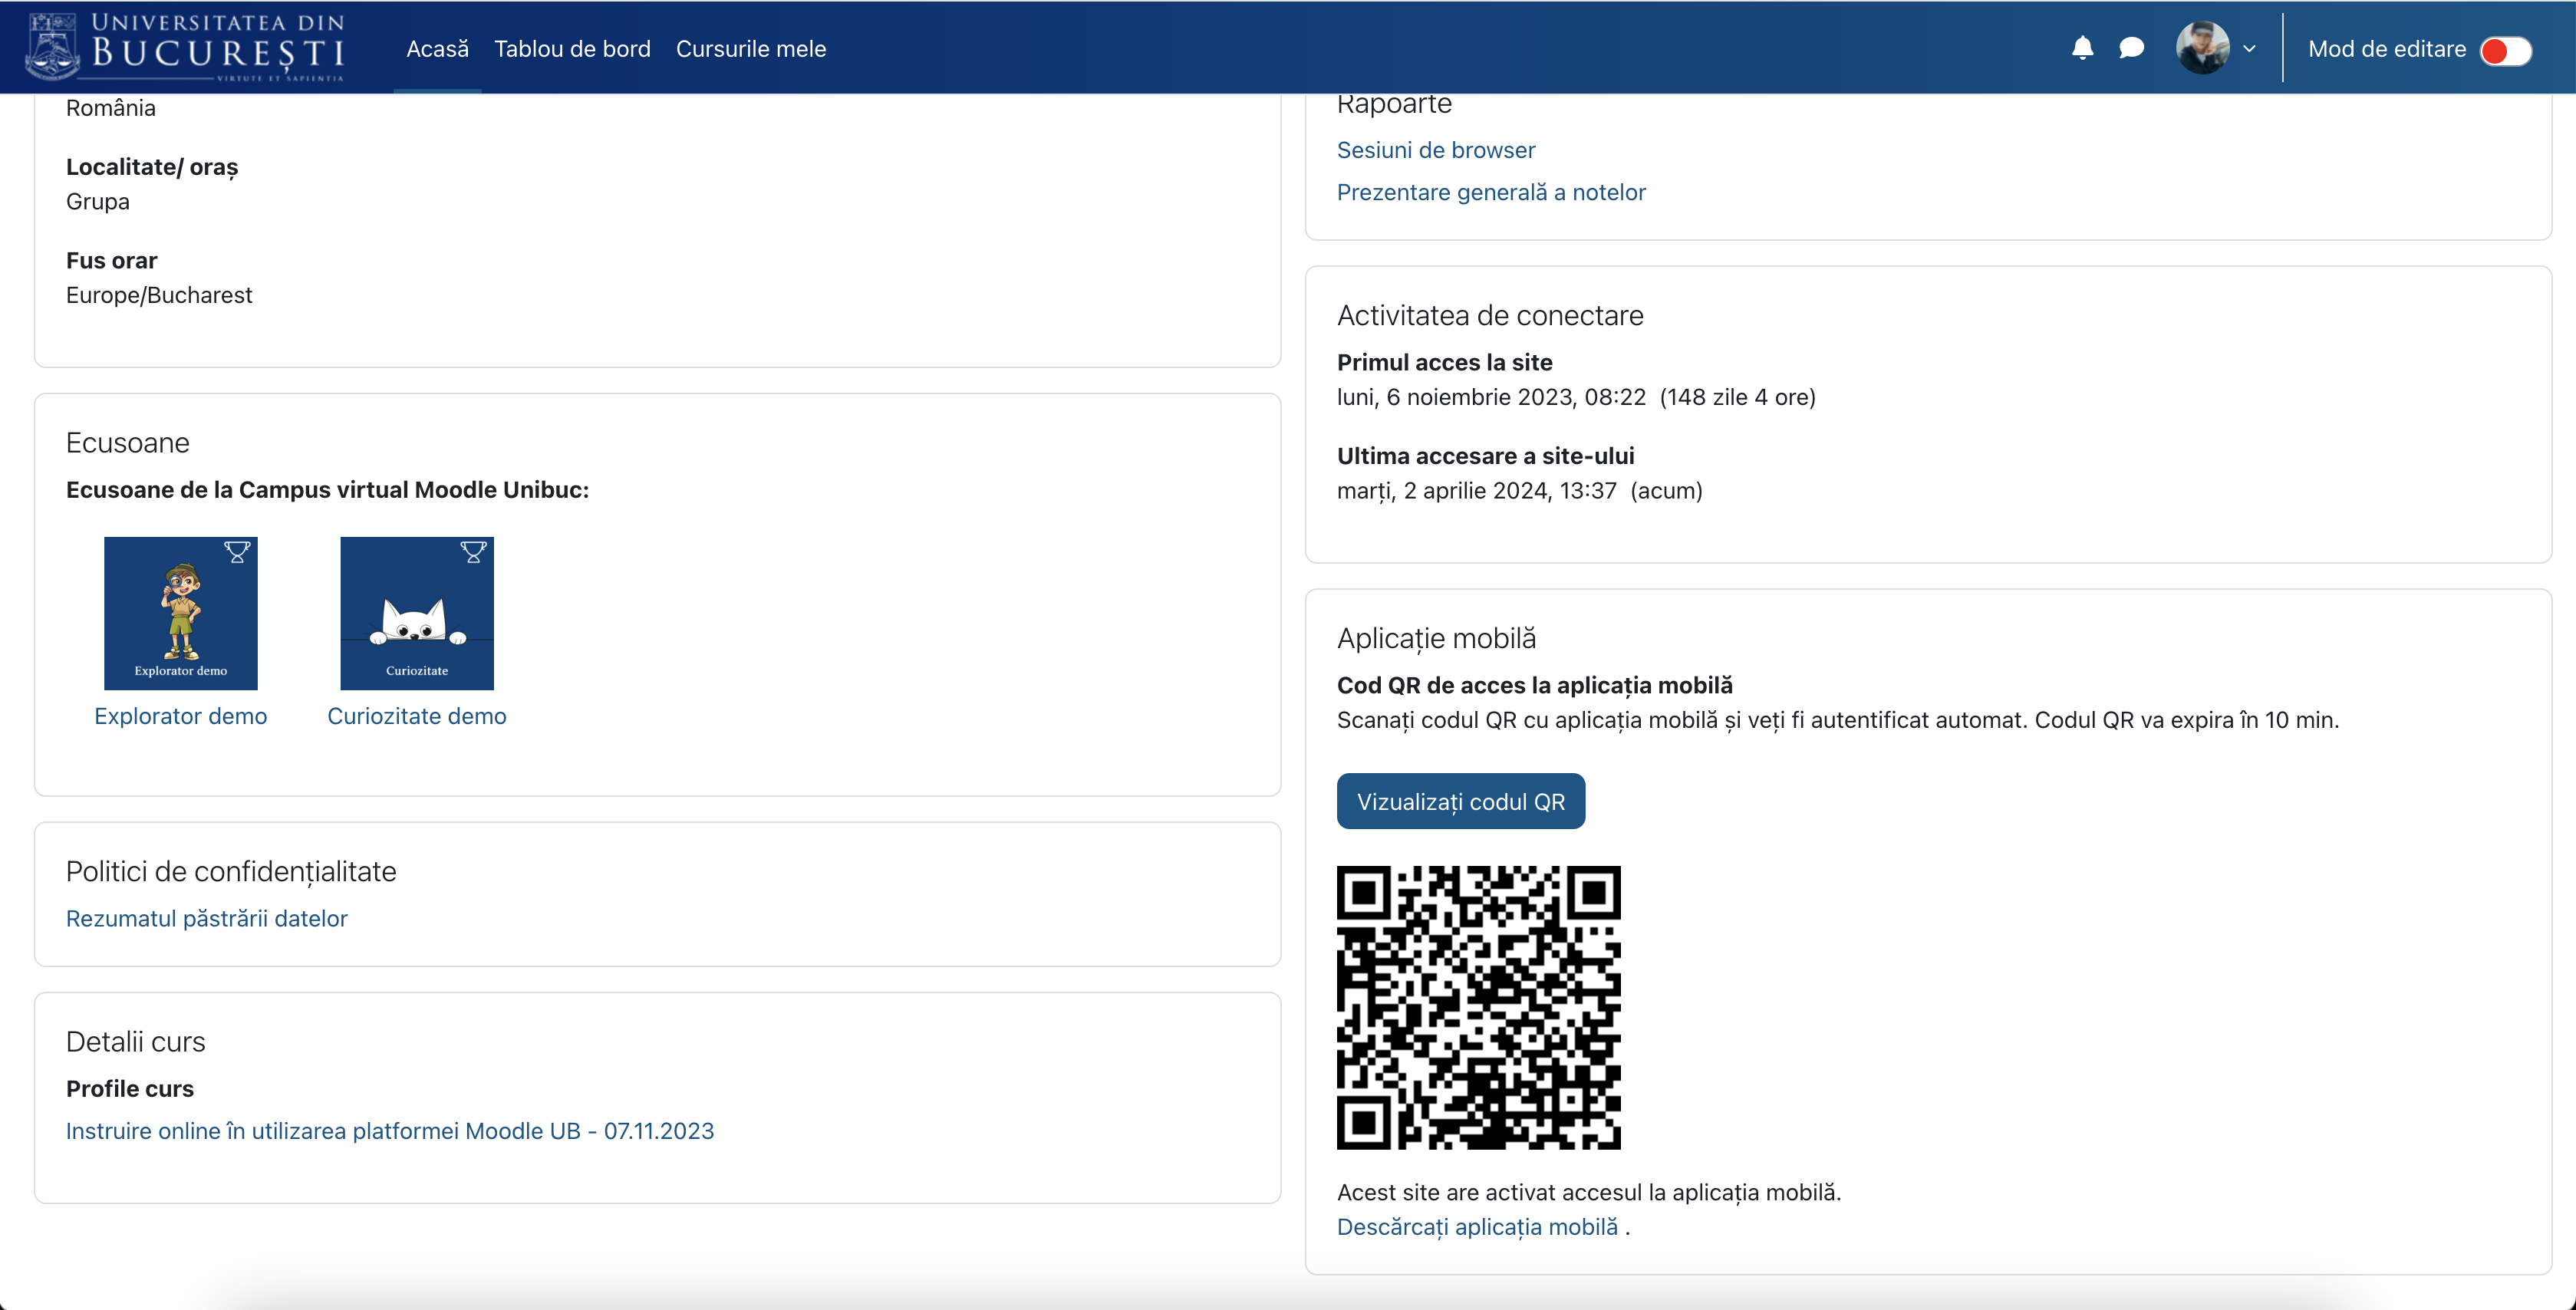Click the 'Activitatea de conectare' heading
The width and height of the screenshot is (2576, 1310).
click(x=1490, y=316)
